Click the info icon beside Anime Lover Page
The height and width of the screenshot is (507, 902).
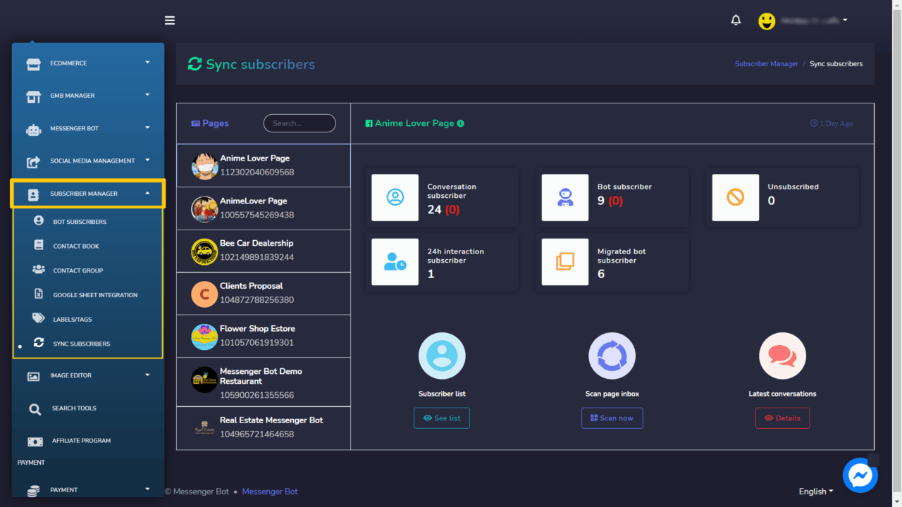461,123
